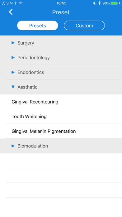This screenshot has height=217, width=122.
Task: Switch to the Presets tab
Action: coord(38,26)
